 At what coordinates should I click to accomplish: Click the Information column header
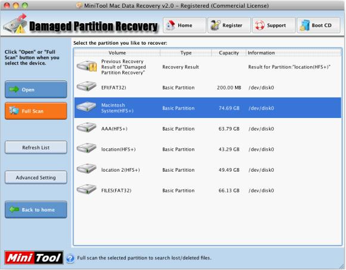point(294,53)
